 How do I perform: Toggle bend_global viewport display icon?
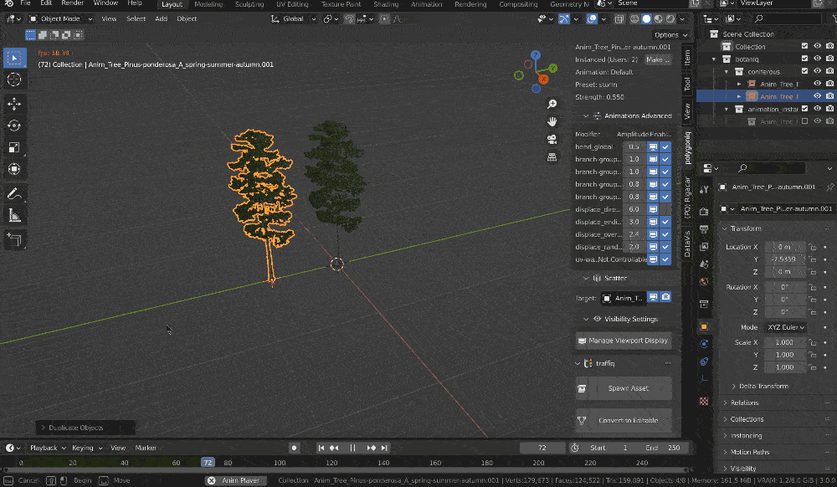[x=653, y=146]
